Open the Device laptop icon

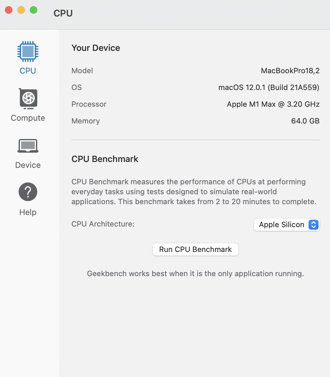[x=28, y=146]
